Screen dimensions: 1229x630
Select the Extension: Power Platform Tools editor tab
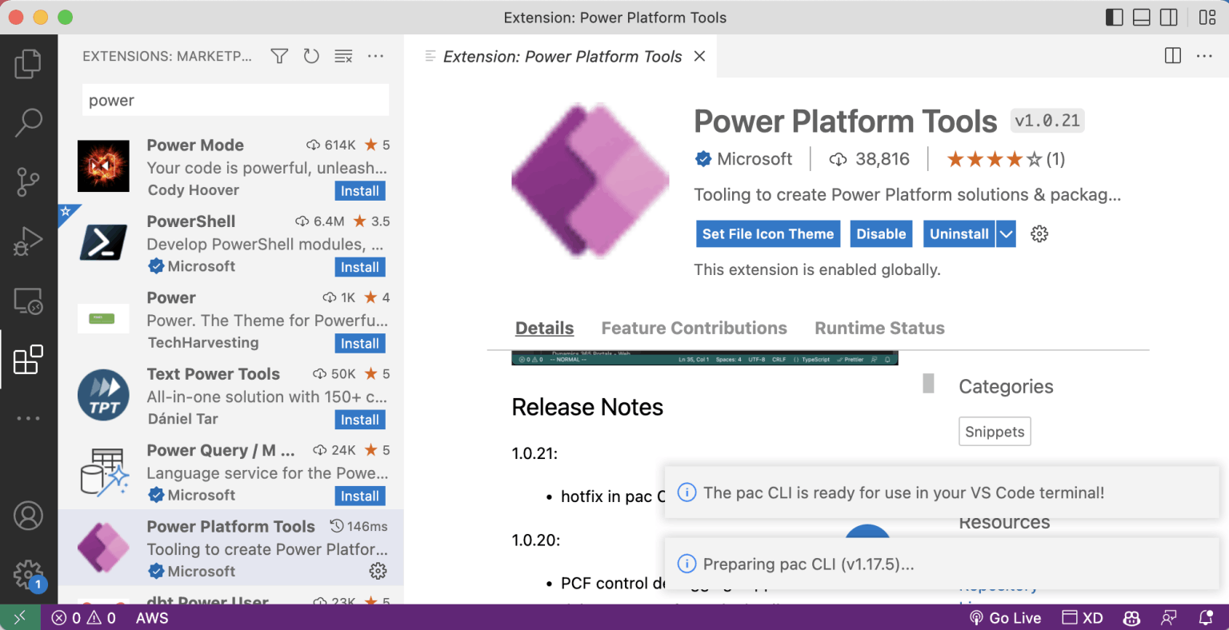(x=562, y=56)
